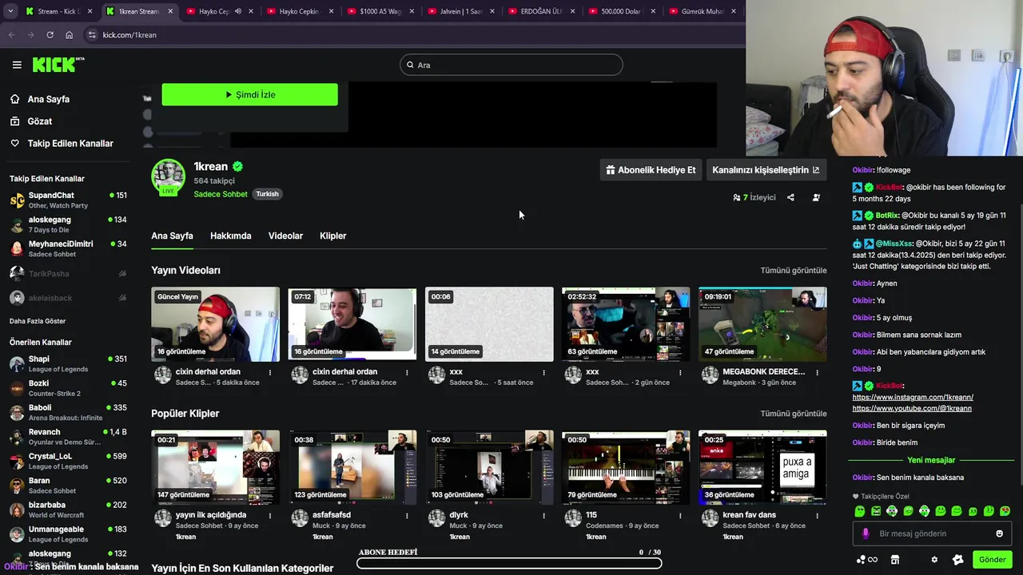
Task: Switch to the Klipler tab
Action: point(332,236)
